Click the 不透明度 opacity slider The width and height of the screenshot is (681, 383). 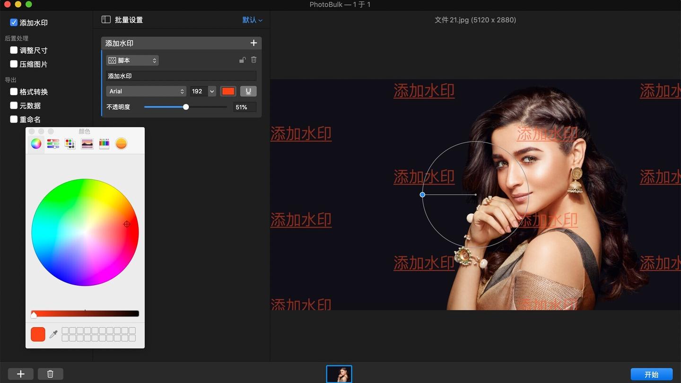click(x=185, y=107)
